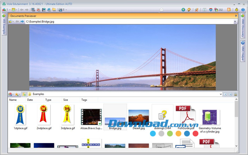Viewport: 248px width, 155px height.
Task: Click the paint palette icon in toolbar
Action: point(189,10)
